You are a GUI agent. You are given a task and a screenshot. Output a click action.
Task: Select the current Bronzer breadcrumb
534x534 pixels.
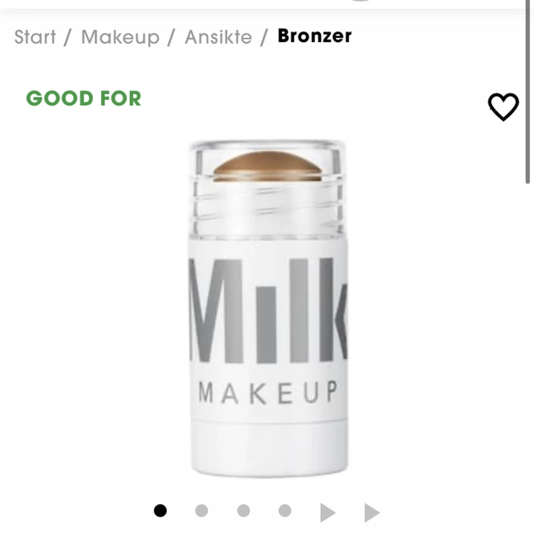pos(315,36)
